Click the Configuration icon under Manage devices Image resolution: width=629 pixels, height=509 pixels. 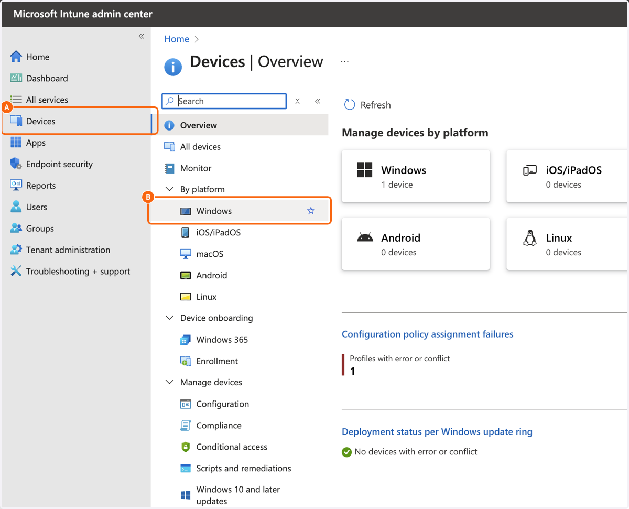(x=185, y=404)
